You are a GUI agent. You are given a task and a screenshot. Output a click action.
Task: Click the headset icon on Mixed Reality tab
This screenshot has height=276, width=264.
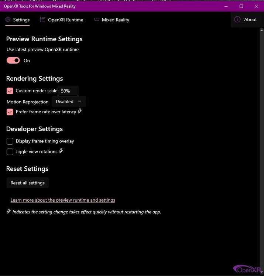point(97,19)
